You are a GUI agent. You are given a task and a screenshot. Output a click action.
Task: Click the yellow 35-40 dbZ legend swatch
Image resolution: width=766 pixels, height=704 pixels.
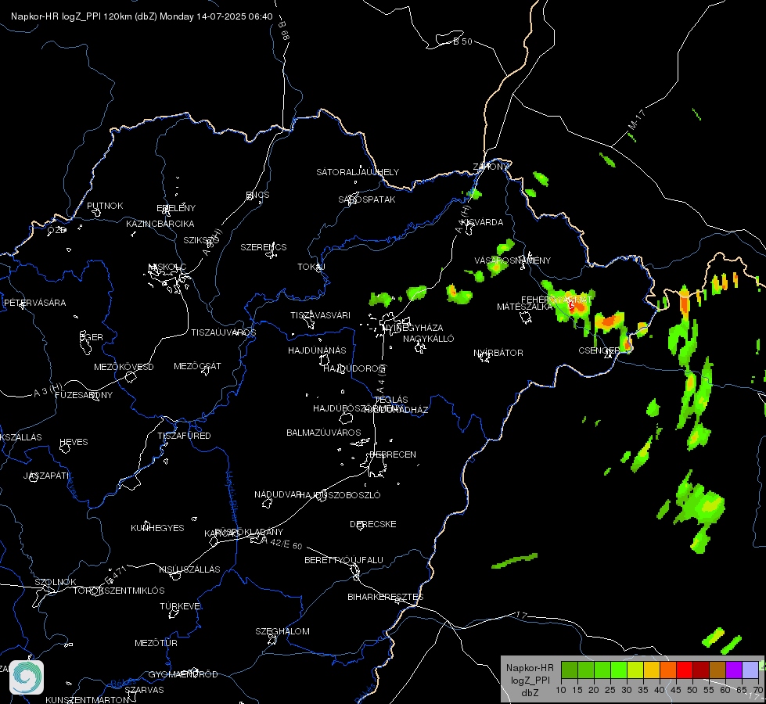tap(652, 670)
